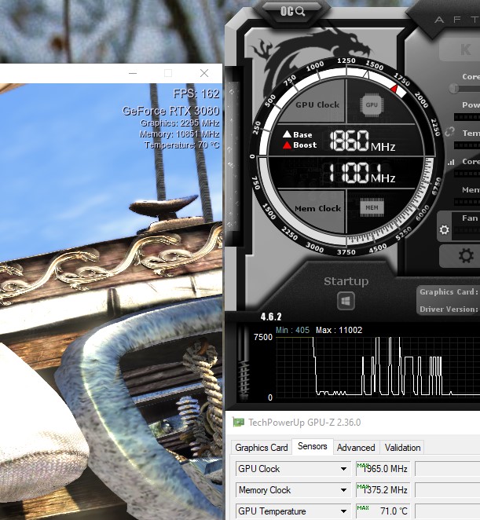This screenshot has width=480, height=520.
Task: Click the small gear icon beside Fan
Action: pyautogui.click(x=444, y=229)
